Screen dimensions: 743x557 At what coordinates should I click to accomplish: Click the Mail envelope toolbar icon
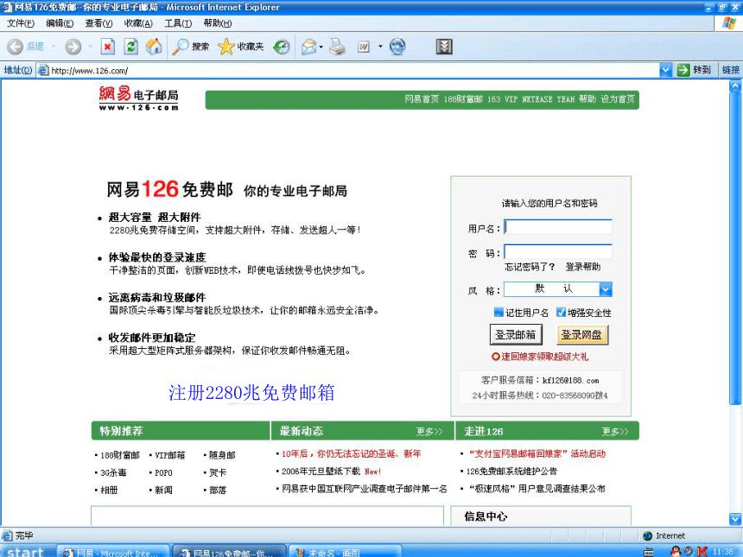(309, 47)
